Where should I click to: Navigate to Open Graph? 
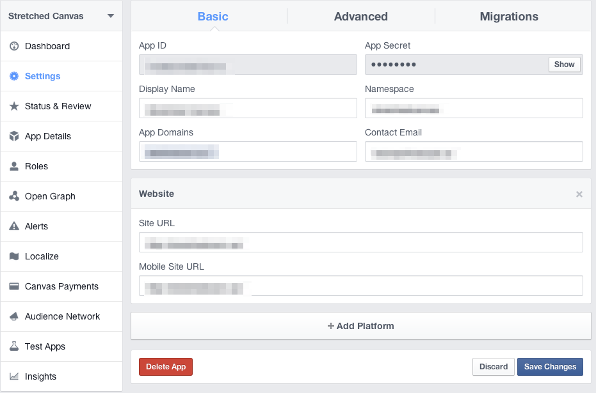click(61, 196)
